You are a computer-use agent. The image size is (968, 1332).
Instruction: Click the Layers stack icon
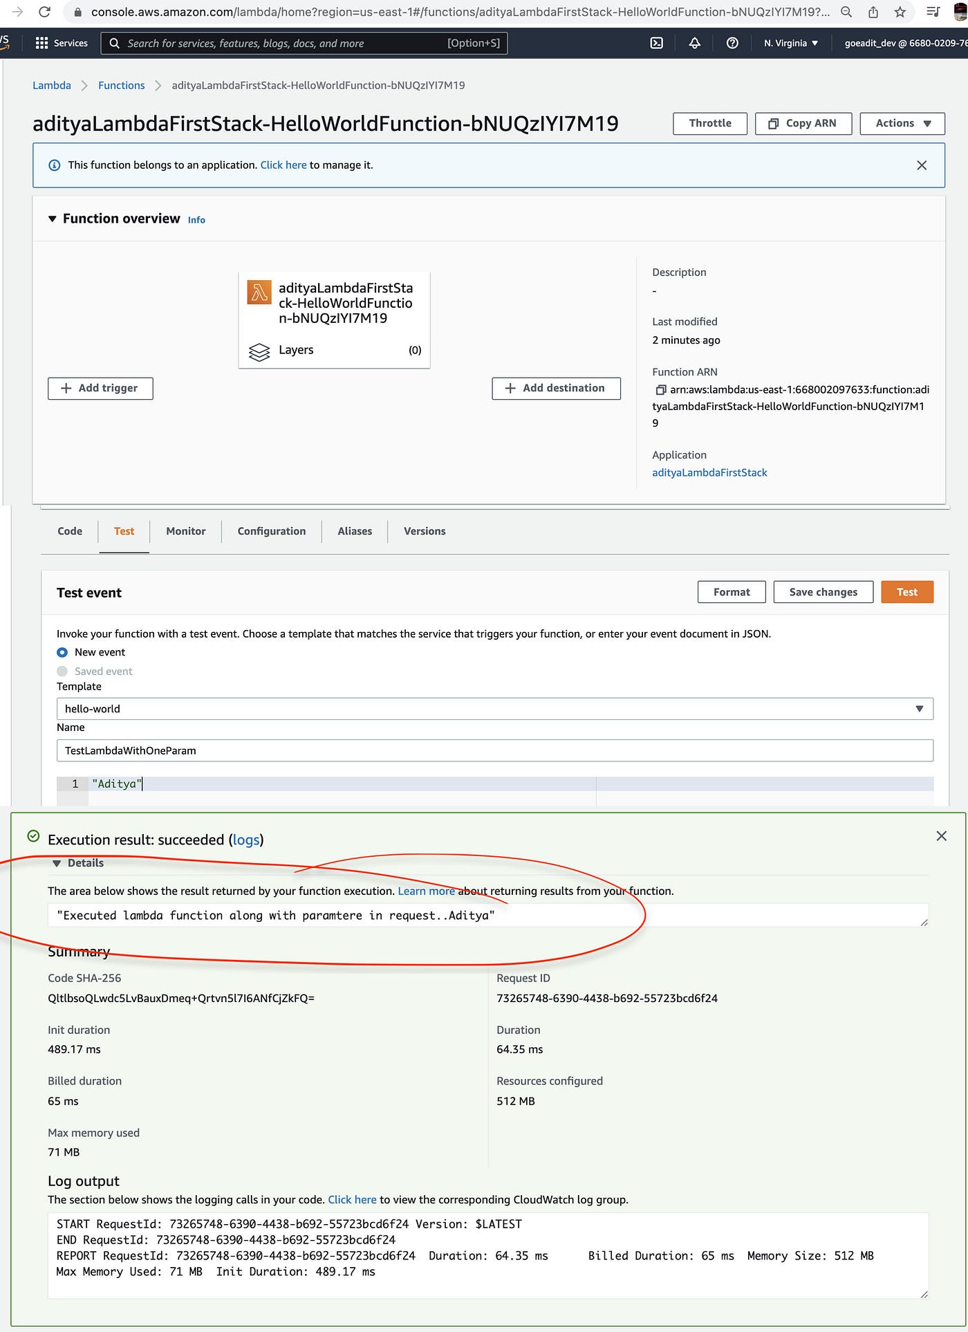tap(259, 352)
